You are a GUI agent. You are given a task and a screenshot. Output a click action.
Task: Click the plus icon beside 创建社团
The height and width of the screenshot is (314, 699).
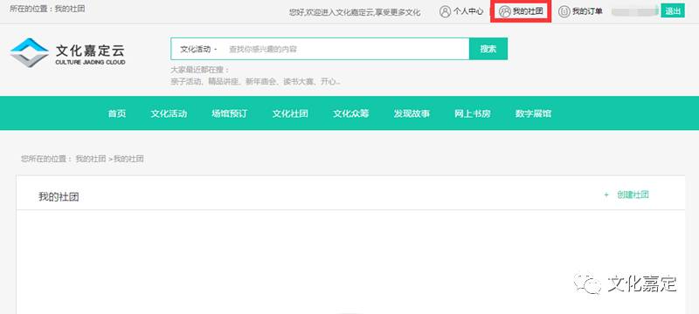point(606,195)
